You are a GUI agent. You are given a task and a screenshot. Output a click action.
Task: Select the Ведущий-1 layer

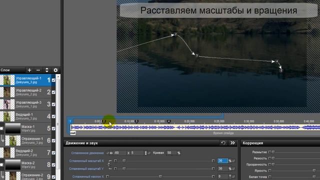coord(25,116)
